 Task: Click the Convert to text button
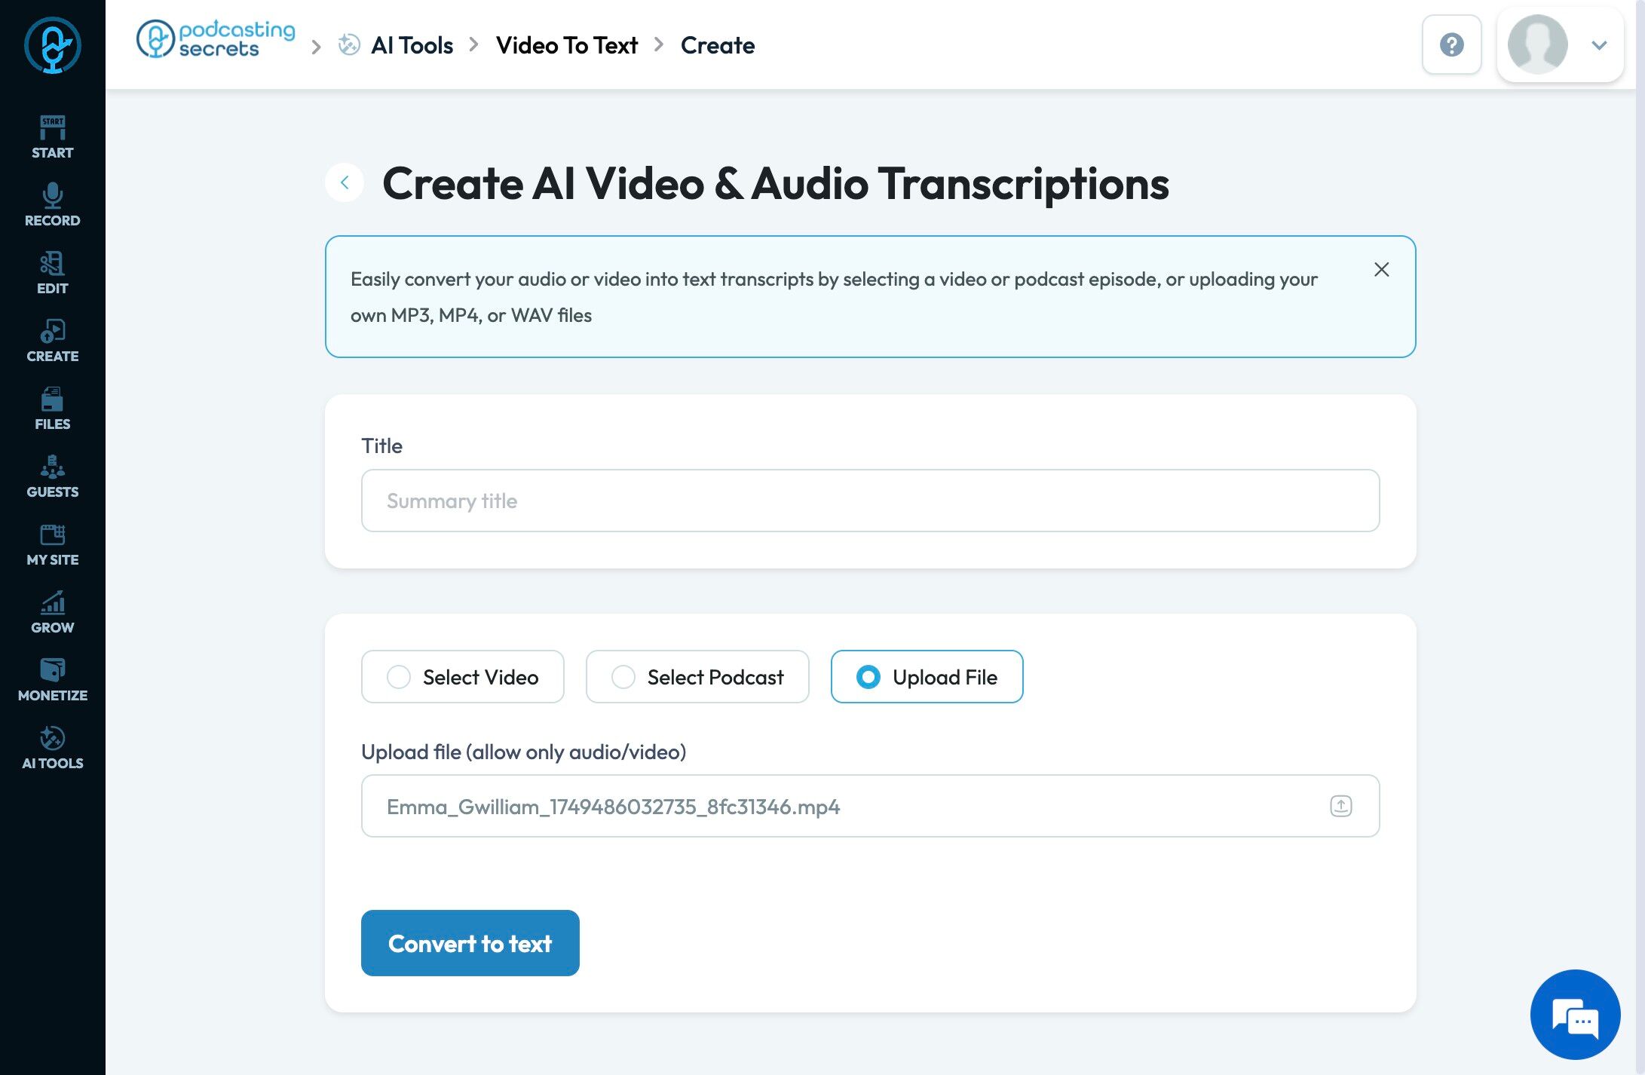click(470, 943)
